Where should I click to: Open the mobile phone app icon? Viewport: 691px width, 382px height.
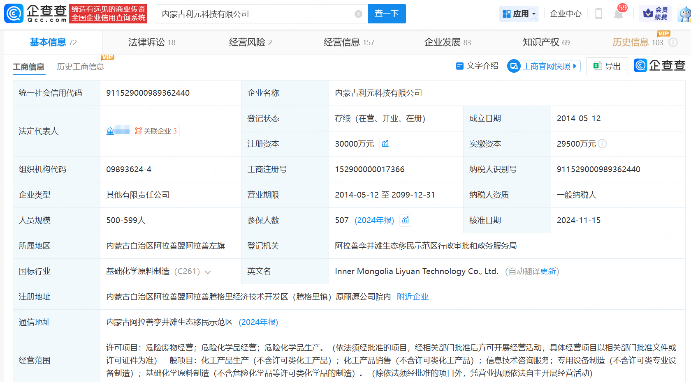coord(599,14)
